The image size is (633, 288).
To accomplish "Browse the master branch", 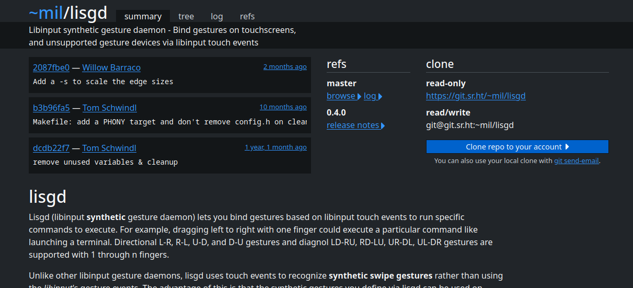I will 341,96.
